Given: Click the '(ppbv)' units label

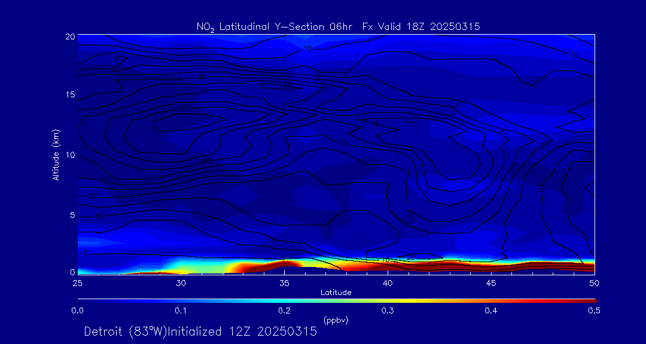Looking at the screenshot, I should [336, 320].
